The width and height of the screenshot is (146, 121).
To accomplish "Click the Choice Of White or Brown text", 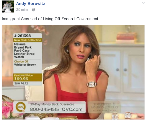I will click(25, 63).
